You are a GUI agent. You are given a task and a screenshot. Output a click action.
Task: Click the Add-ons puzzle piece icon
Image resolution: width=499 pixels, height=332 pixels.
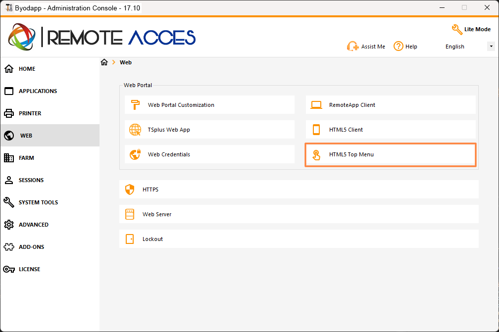tap(9, 247)
